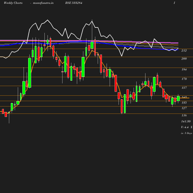Click the 184 price axis label

(184, 69)
